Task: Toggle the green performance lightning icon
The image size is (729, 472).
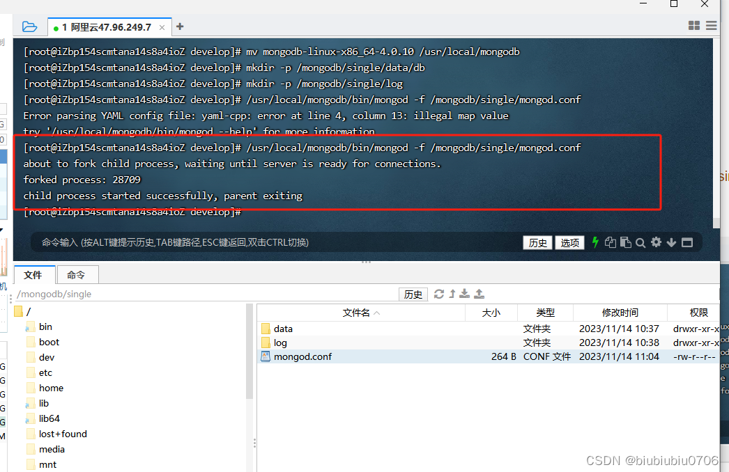Action: pos(595,242)
